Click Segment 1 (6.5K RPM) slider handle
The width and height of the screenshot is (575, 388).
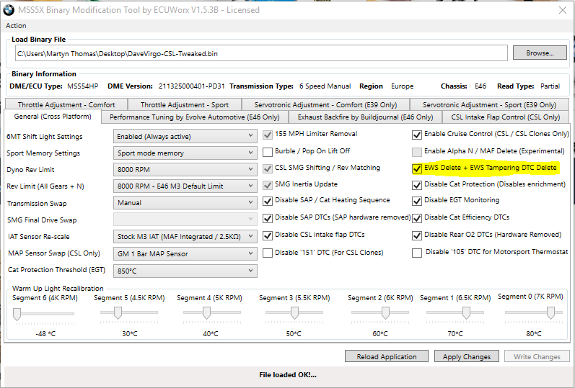point(467,313)
